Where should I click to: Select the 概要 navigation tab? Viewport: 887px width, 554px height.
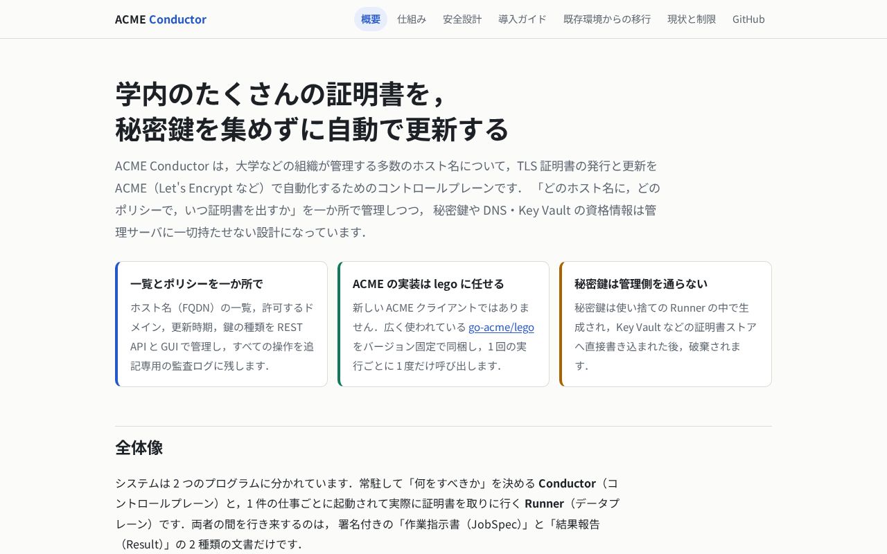point(371,19)
